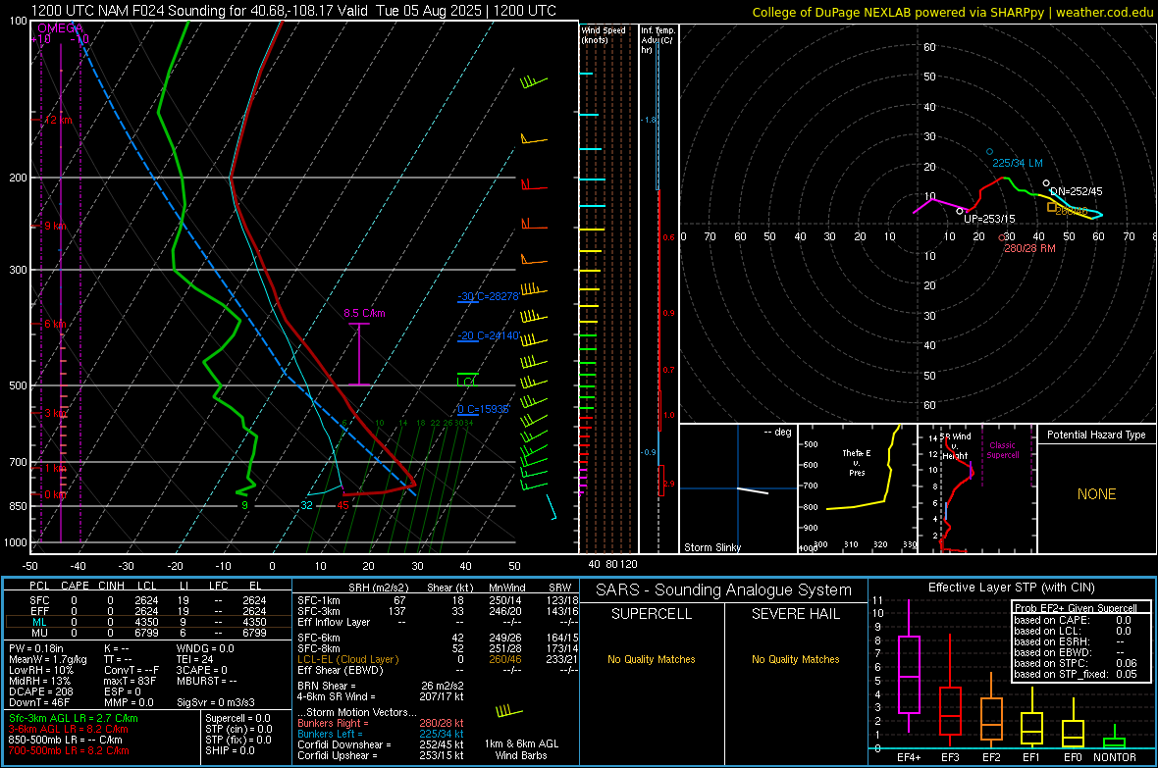Click the Theta-E v. Pres panel label
The width and height of the screenshot is (1158, 768).
pyautogui.click(x=857, y=462)
